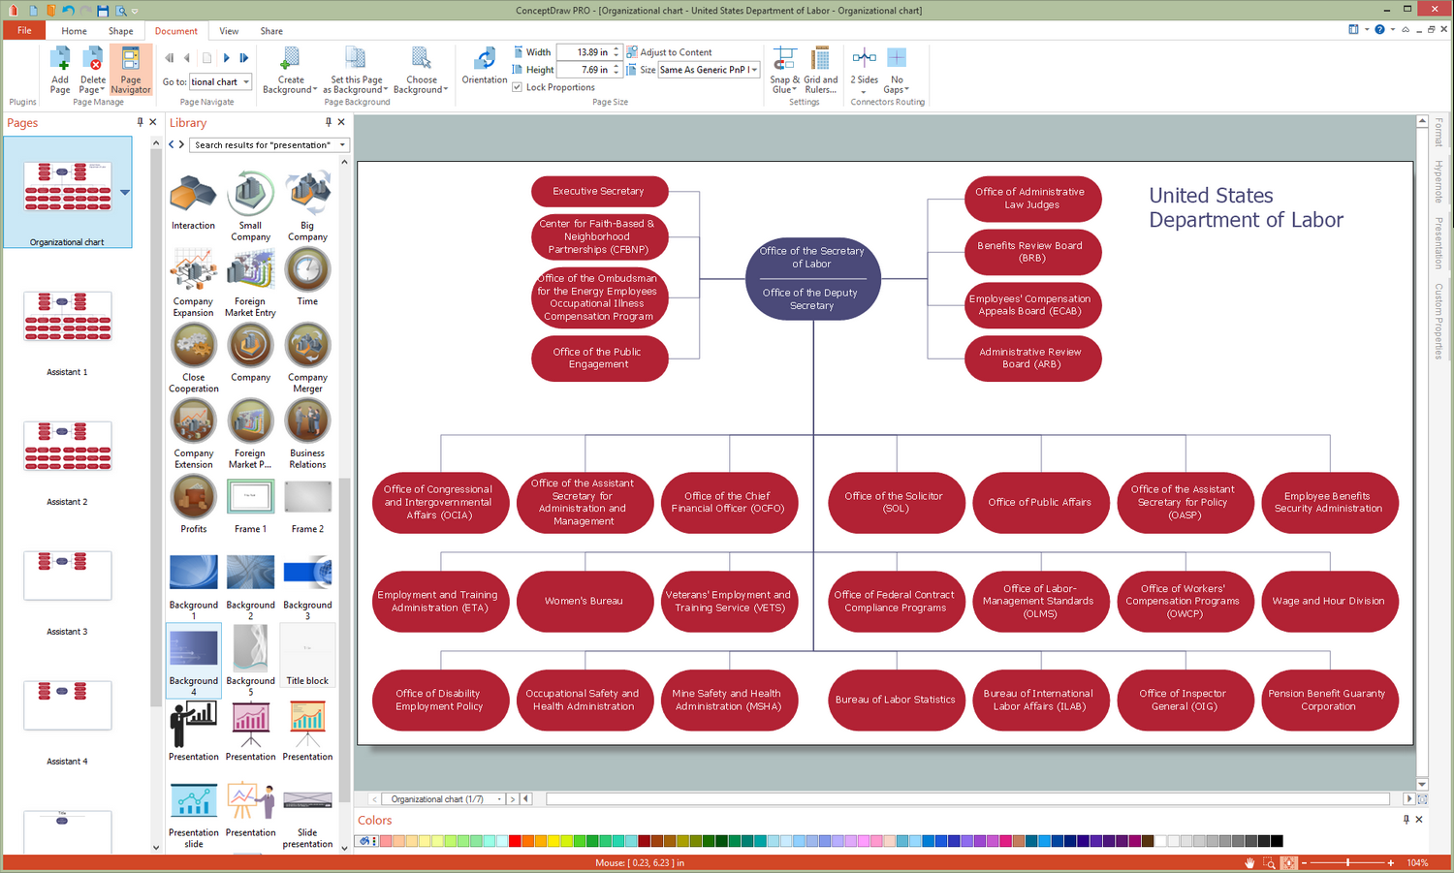Screen dimensions: 1454x873
Task: Select the Small Company library shape
Action: pos(250,205)
